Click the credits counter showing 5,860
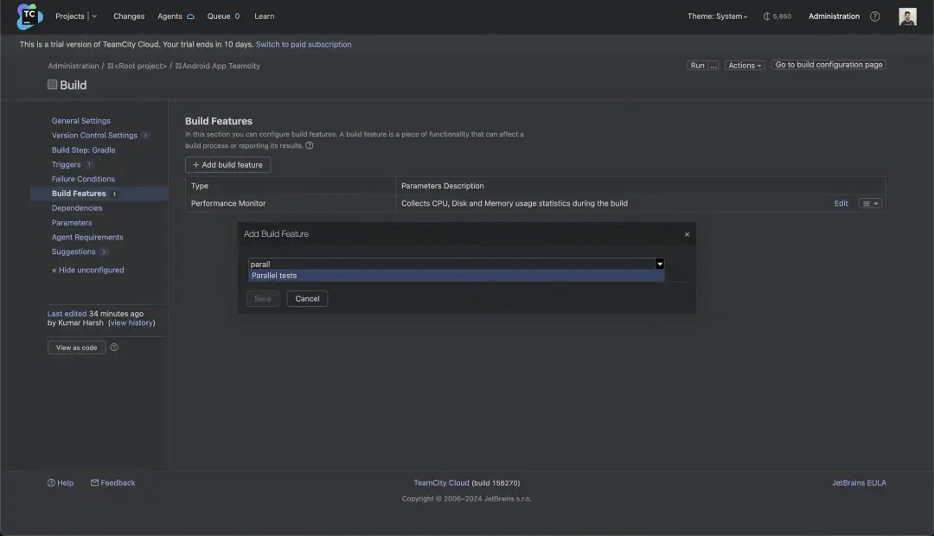 [x=777, y=16]
